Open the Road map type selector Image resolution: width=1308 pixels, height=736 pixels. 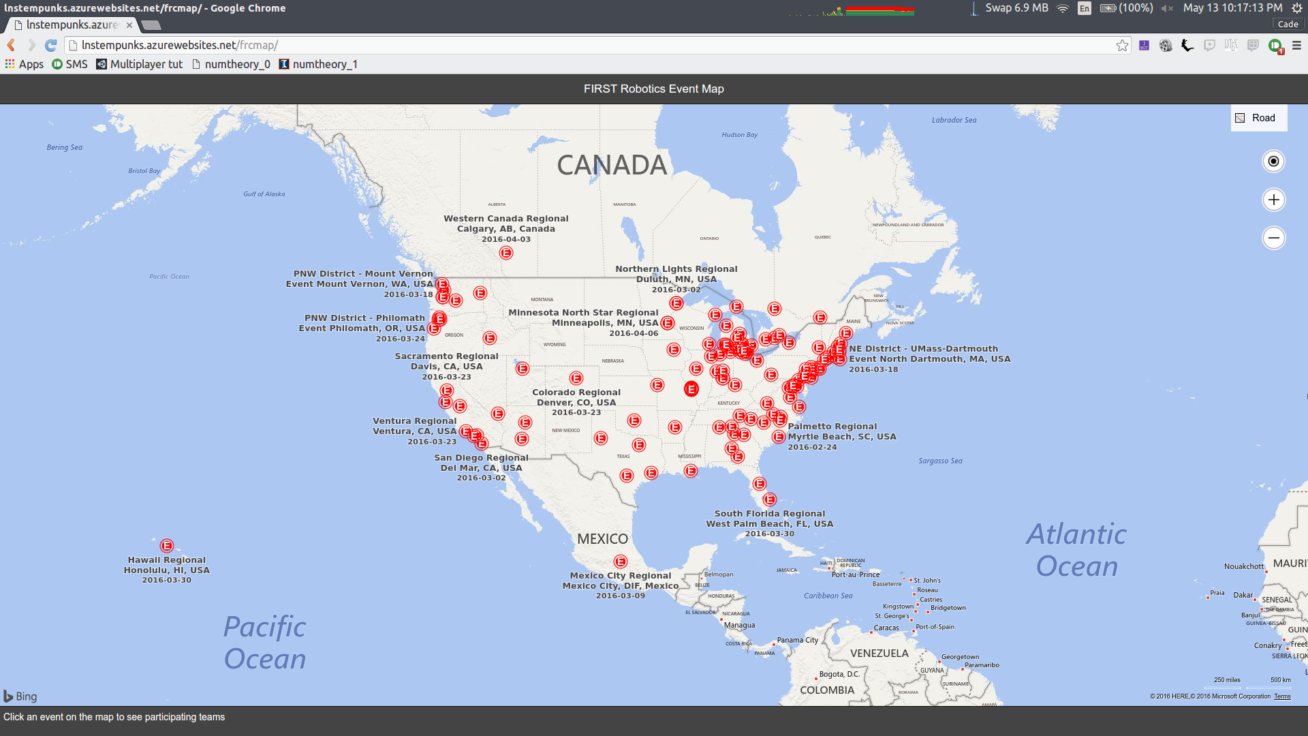coord(1258,118)
